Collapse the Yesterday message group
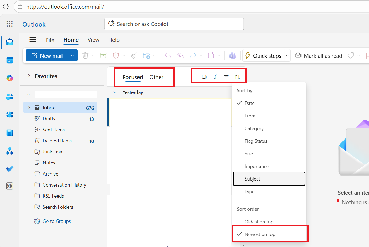The image size is (369, 247). (x=115, y=92)
